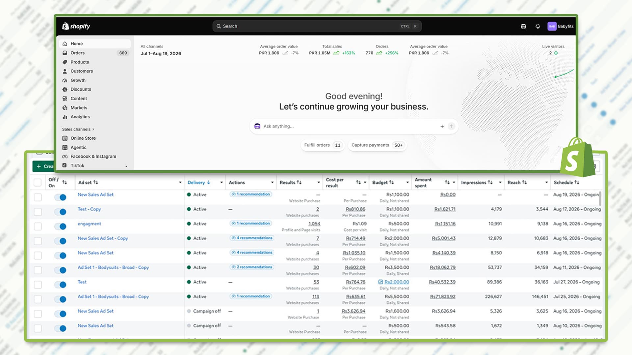This screenshot has width=632, height=355.
Task: Tick the checkbox for the Test - Copy row
Action: [38, 212]
